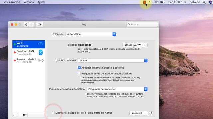
Task: Open Punto de conexión automático dropdown
Action: [117, 89]
